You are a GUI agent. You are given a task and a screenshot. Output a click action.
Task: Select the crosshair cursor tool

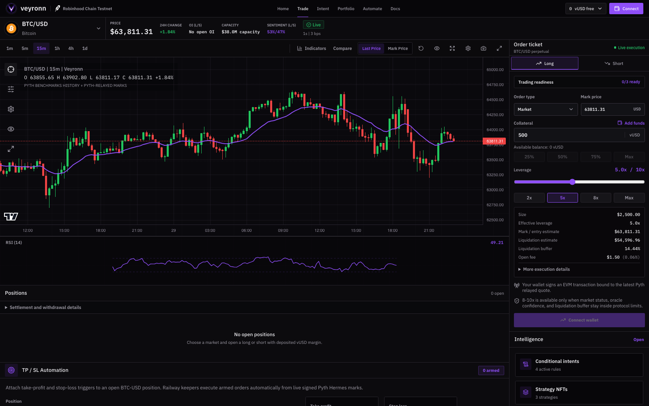click(11, 69)
